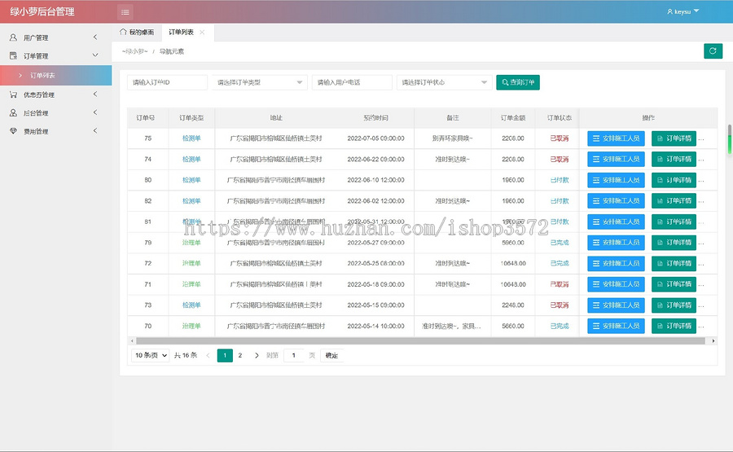Click the next page arrow
This screenshot has height=452, width=733.
pos(257,355)
